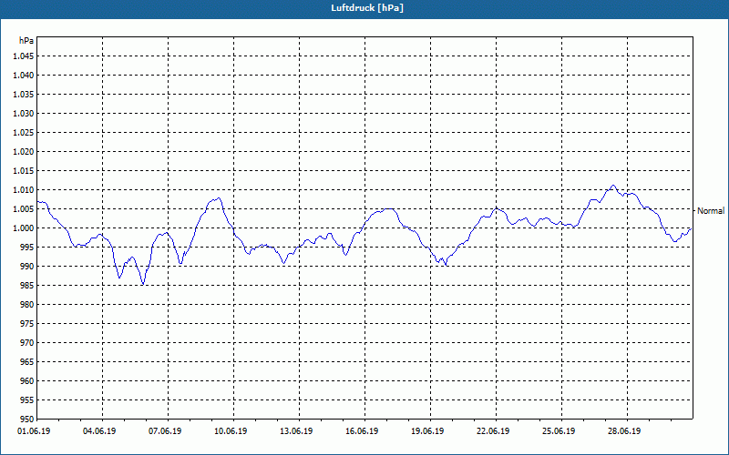Pick the 28.06.19 date label

tap(624, 430)
